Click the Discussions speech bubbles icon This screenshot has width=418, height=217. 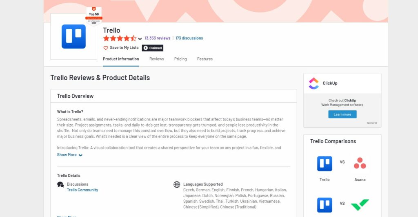coord(60,184)
